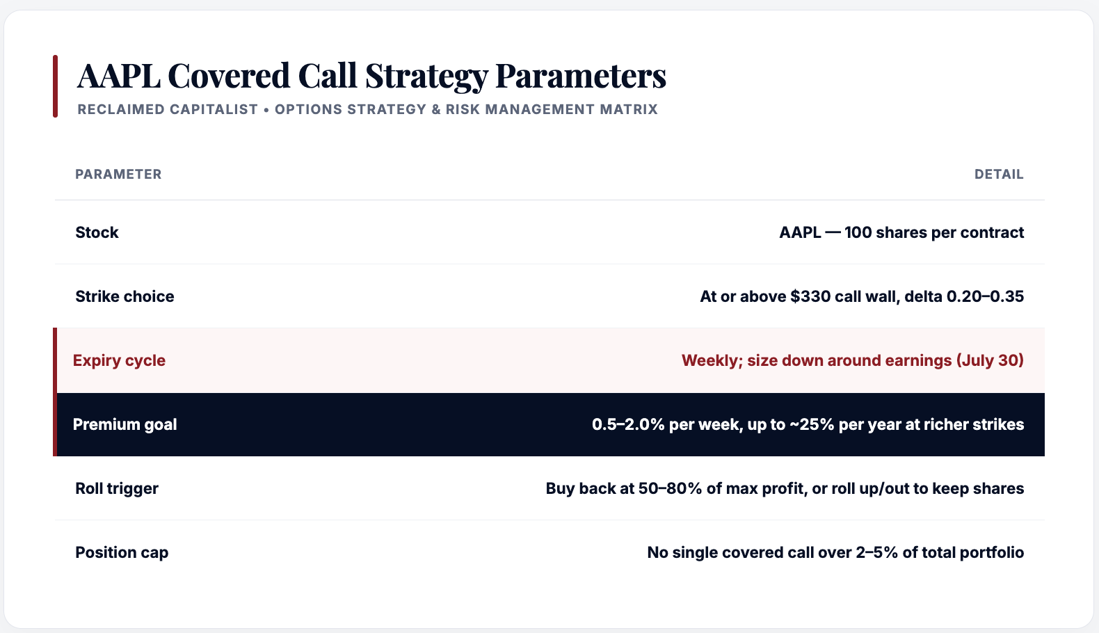Select the Roll trigger row label

[117, 488]
